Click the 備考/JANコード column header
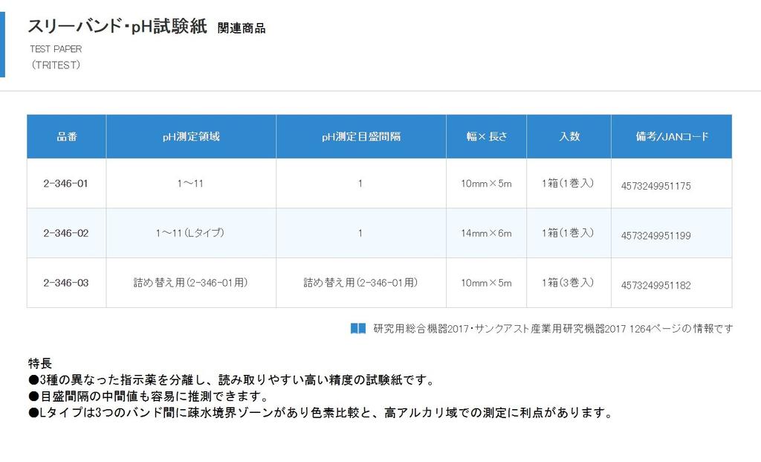Viewport: 761px width, 462px height. coord(671,137)
